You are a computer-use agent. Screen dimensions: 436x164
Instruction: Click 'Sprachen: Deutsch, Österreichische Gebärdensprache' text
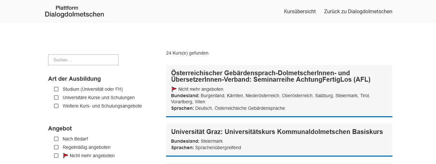coord(228,108)
